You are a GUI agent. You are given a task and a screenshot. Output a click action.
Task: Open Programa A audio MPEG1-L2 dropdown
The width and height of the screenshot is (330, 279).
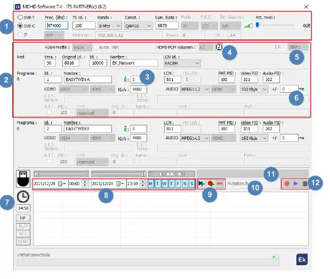click(195, 89)
